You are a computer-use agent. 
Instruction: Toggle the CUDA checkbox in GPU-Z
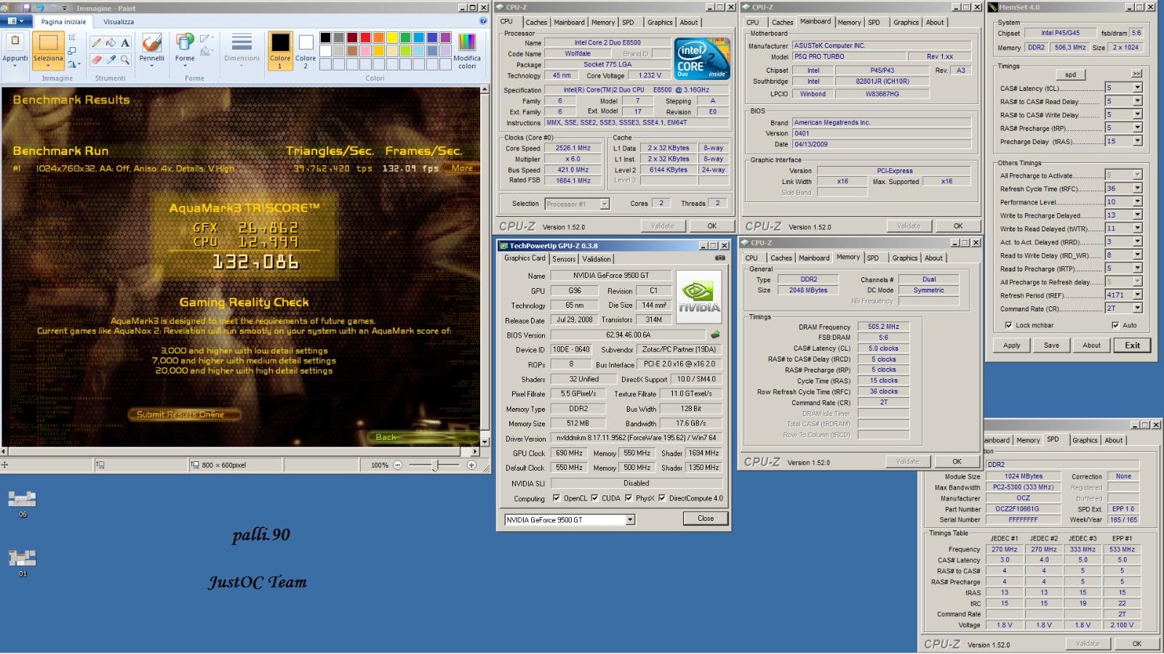(594, 498)
